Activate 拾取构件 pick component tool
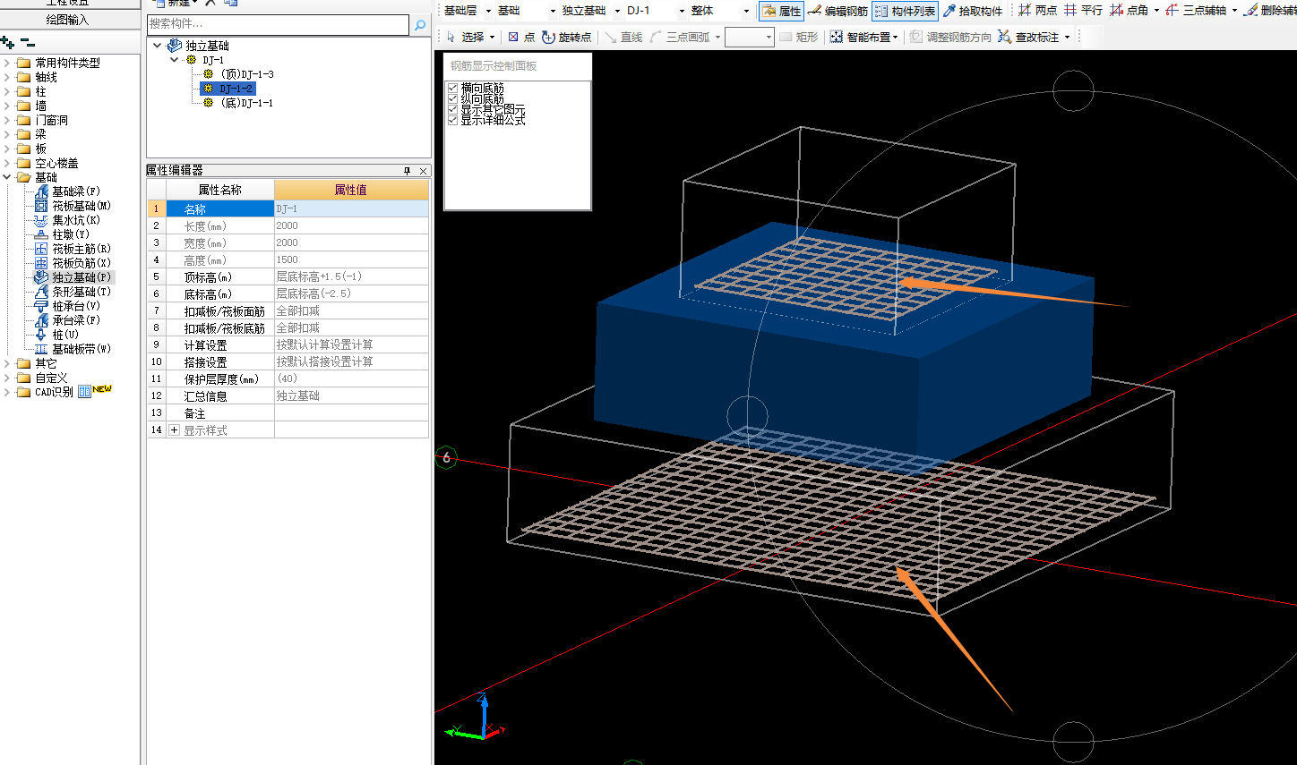This screenshot has width=1297, height=765. point(973,11)
